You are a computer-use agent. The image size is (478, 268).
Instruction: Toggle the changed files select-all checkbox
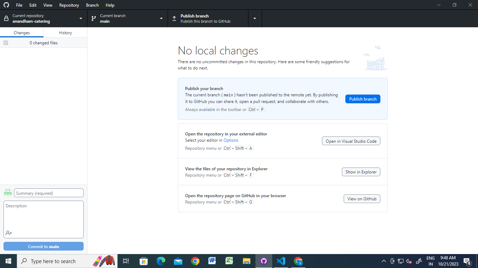pyautogui.click(x=6, y=43)
